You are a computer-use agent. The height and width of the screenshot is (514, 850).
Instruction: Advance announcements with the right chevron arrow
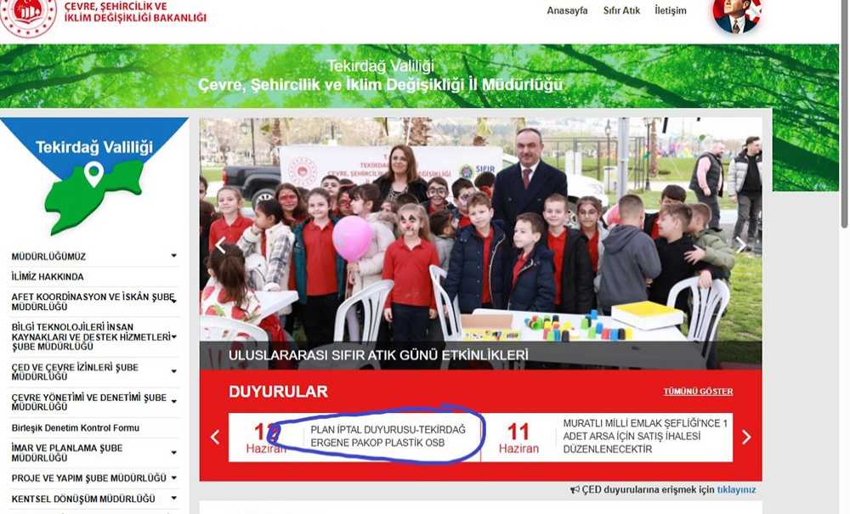click(746, 436)
